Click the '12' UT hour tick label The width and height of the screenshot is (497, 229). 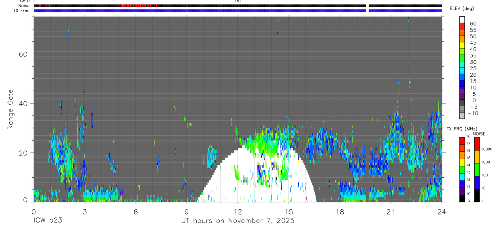tap(238, 211)
